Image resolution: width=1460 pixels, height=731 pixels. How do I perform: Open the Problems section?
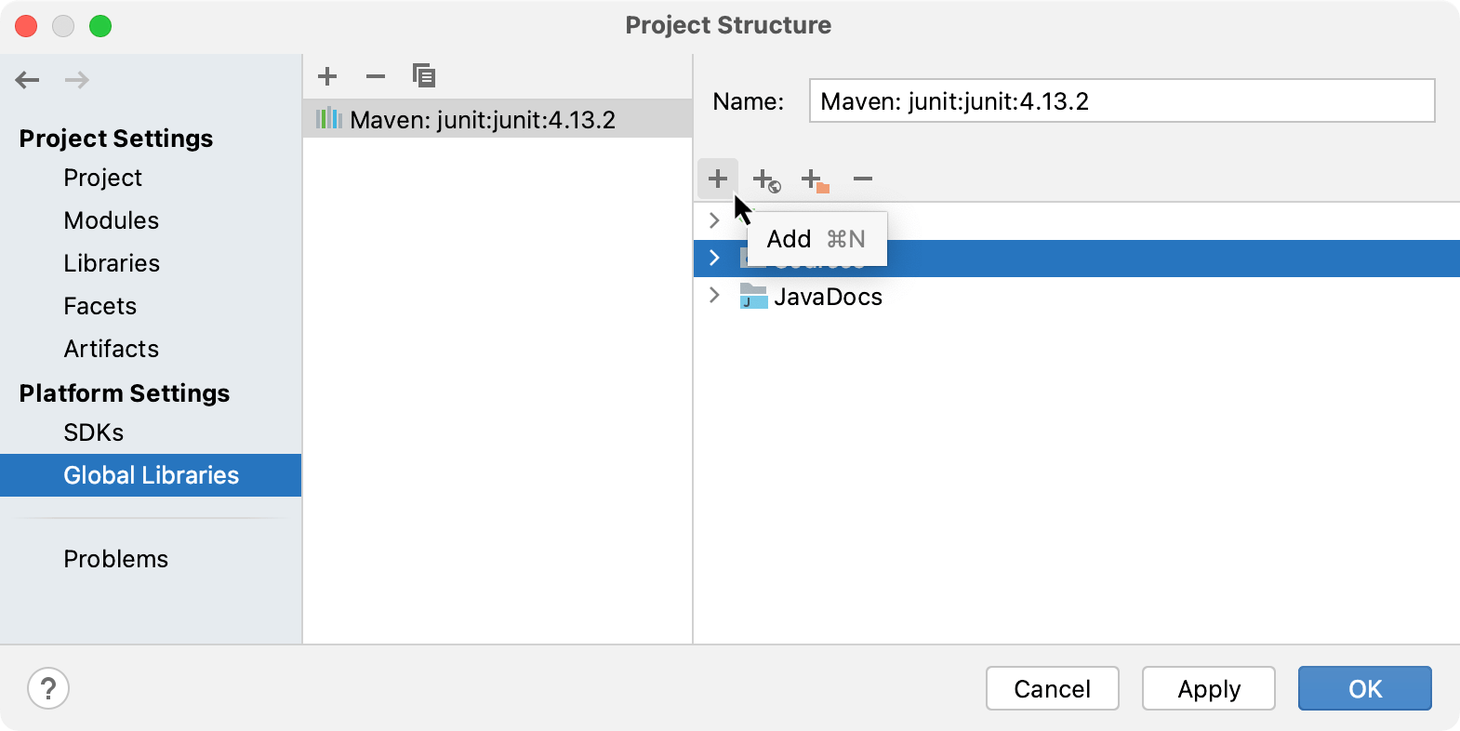115,558
